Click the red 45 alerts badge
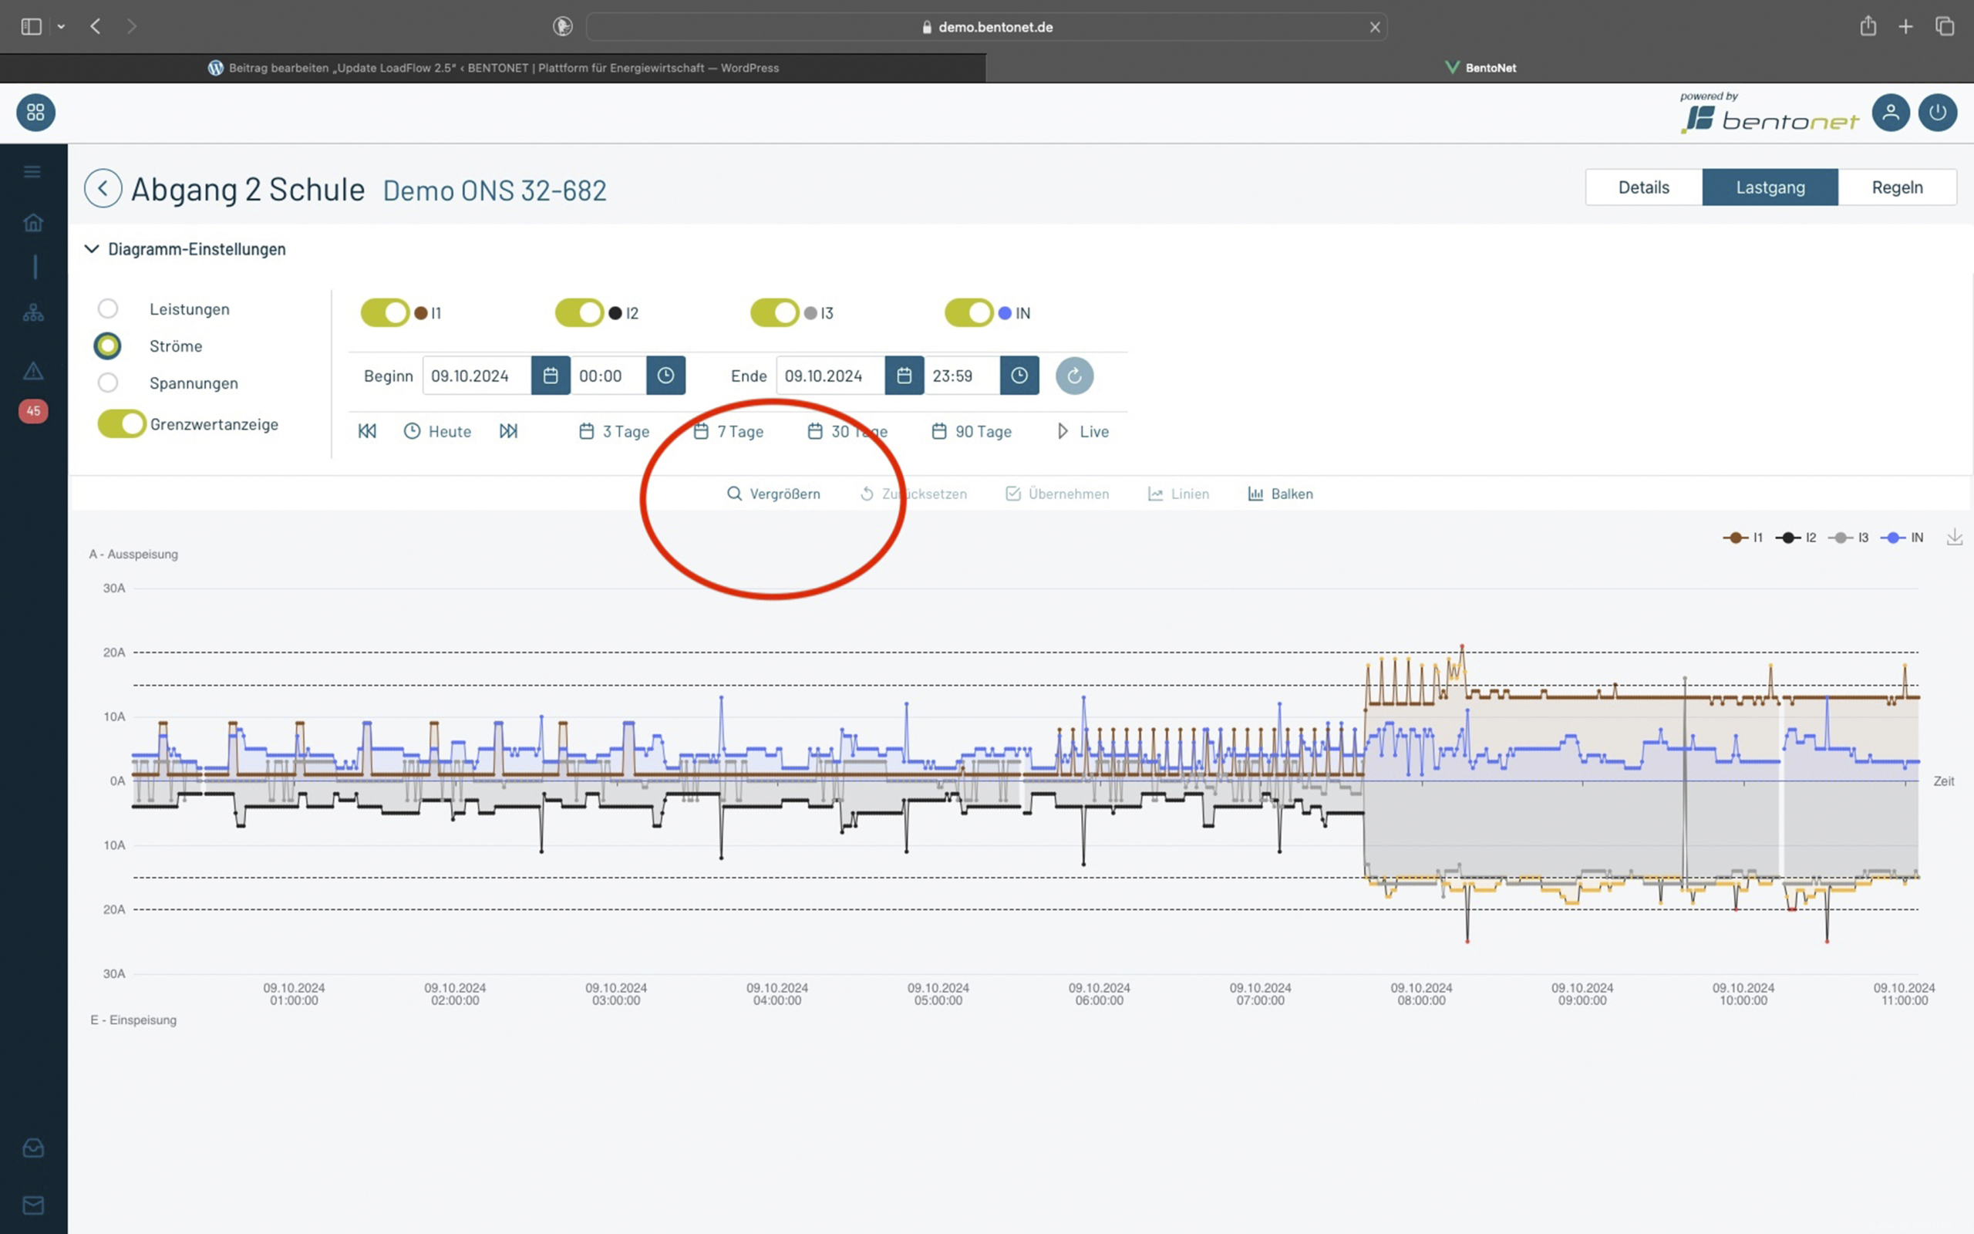The image size is (1974, 1234). [33, 410]
